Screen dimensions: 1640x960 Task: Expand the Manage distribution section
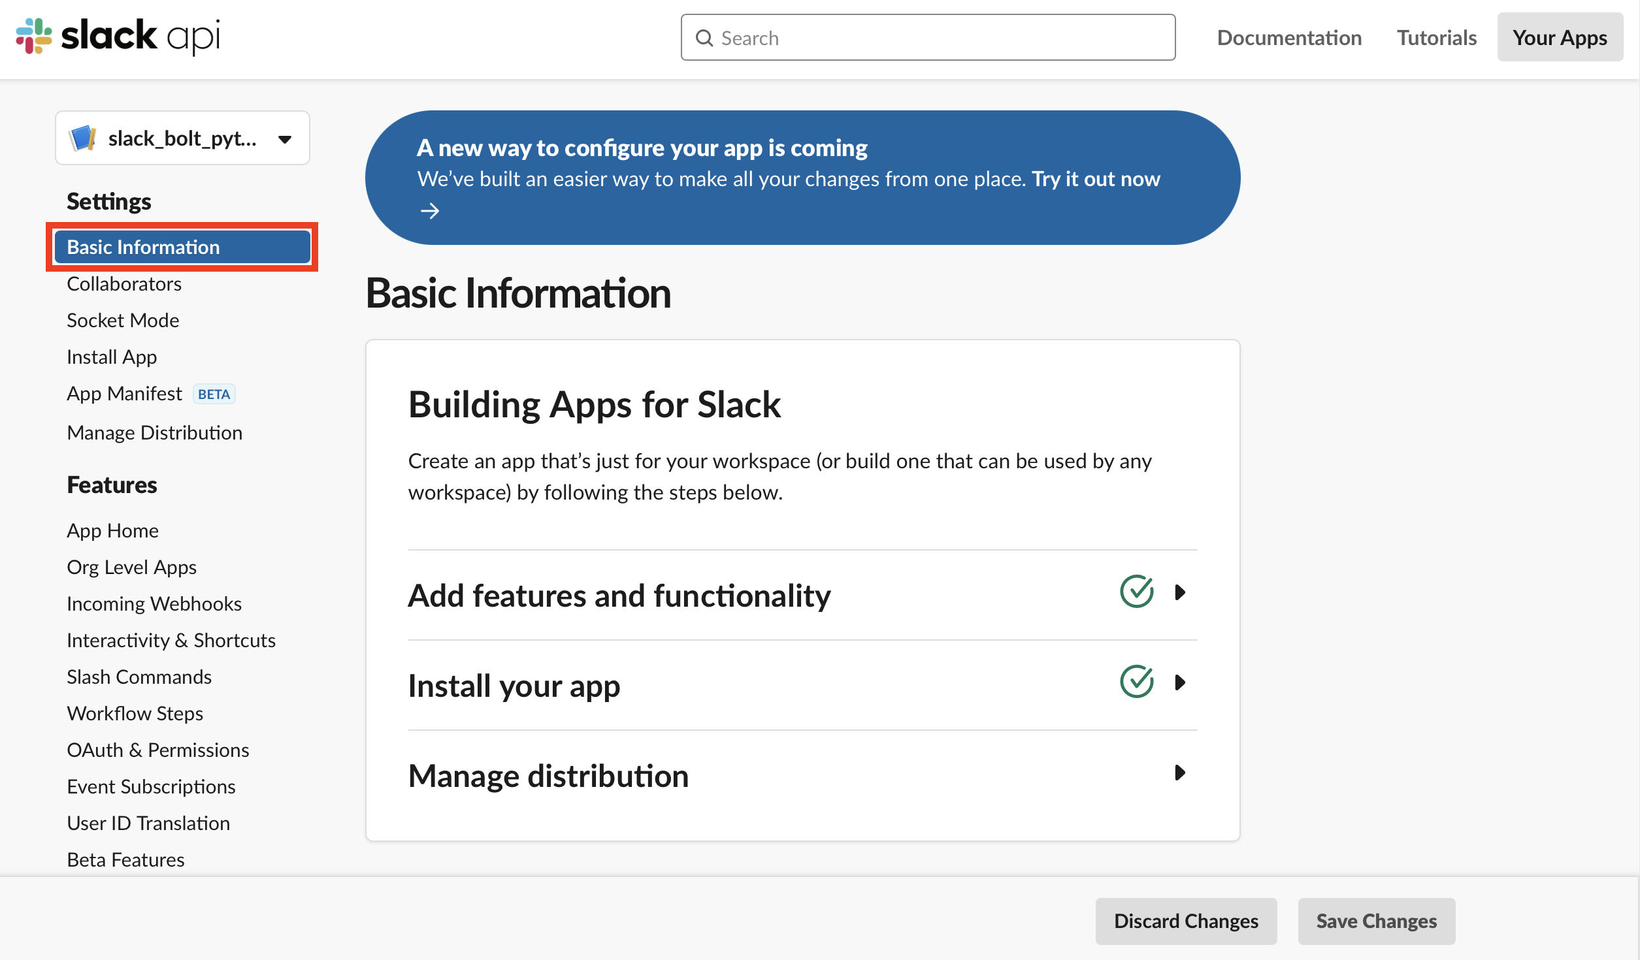coord(1179,773)
